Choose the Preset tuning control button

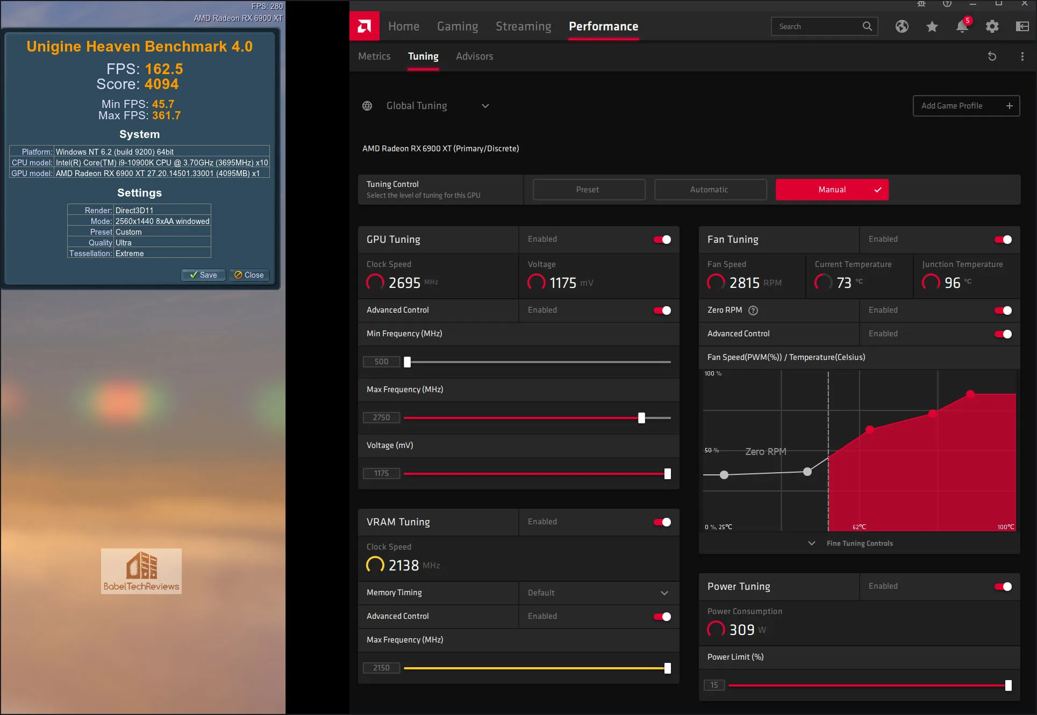click(589, 190)
